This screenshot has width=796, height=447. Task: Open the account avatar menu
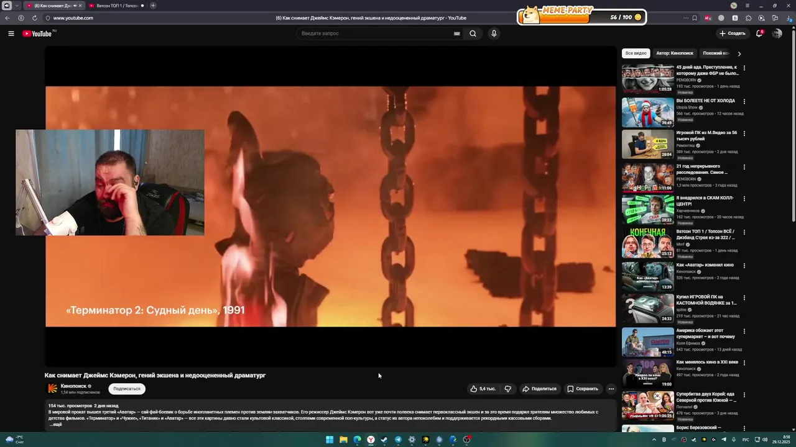pos(777,34)
